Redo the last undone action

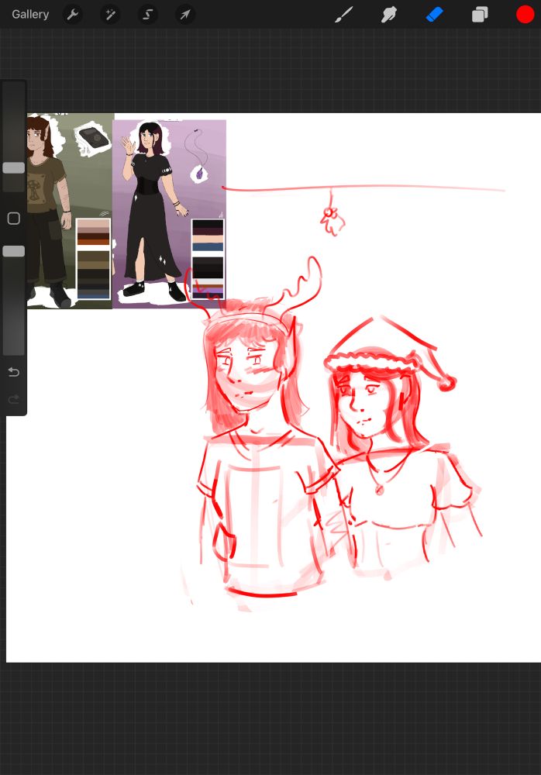[14, 399]
